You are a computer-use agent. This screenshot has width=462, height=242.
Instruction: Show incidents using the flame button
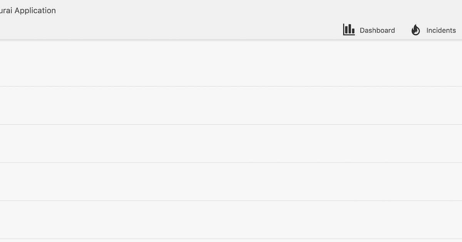415,30
